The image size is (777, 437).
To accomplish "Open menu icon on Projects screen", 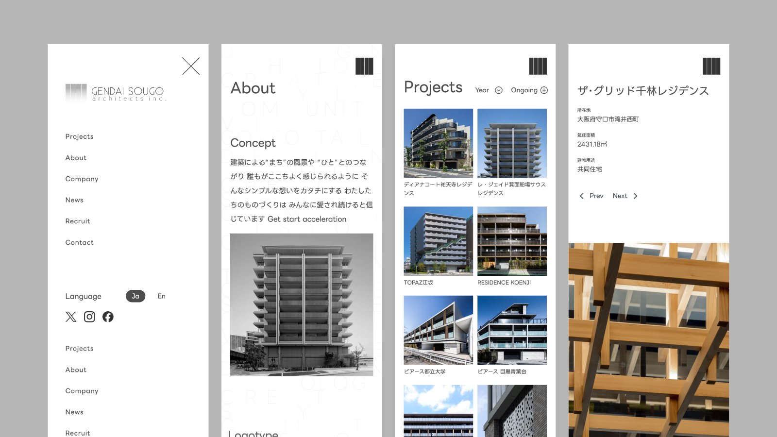I will click(x=538, y=66).
